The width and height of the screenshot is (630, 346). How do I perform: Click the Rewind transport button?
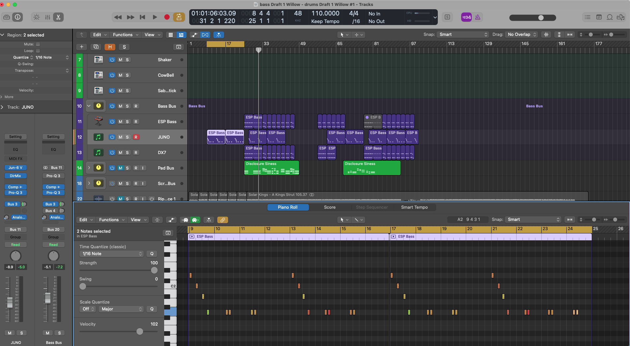[118, 17]
